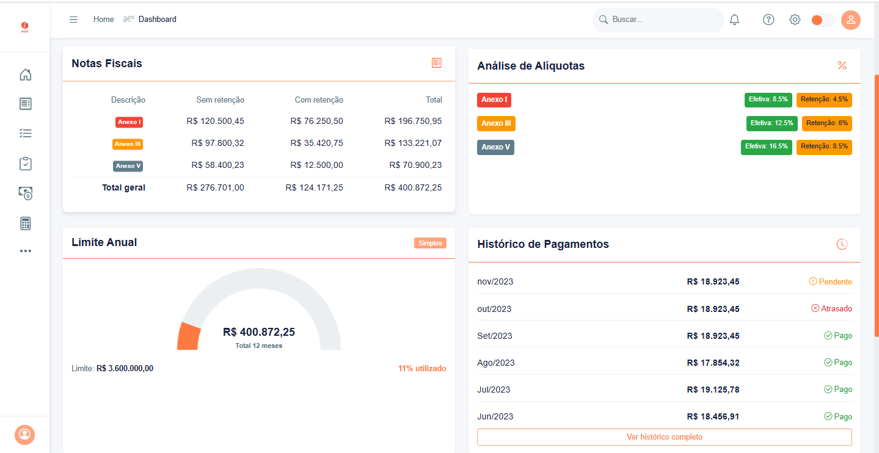Open the home icon in sidebar
879x453 pixels.
click(x=25, y=75)
